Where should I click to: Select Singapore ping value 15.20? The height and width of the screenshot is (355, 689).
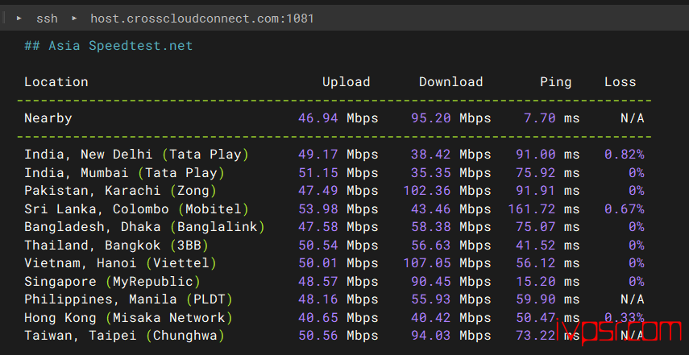[x=536, y=281]
